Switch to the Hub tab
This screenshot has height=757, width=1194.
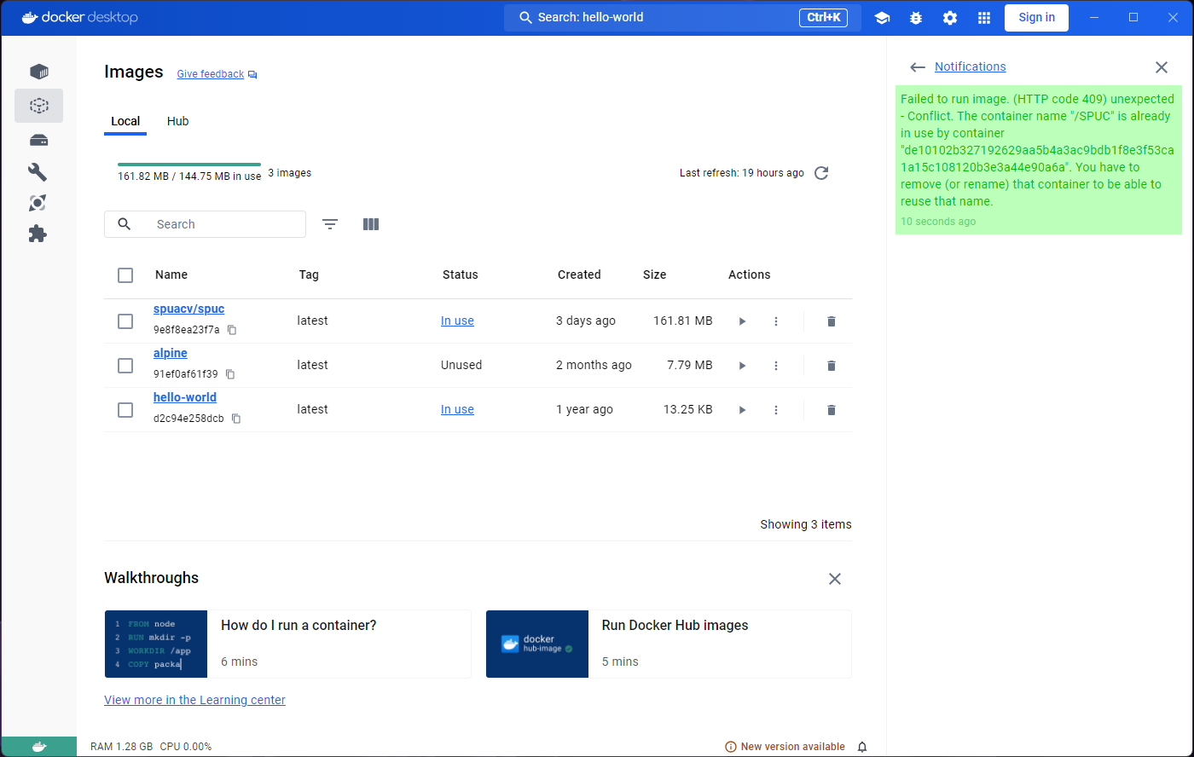[x=177, y=121]
